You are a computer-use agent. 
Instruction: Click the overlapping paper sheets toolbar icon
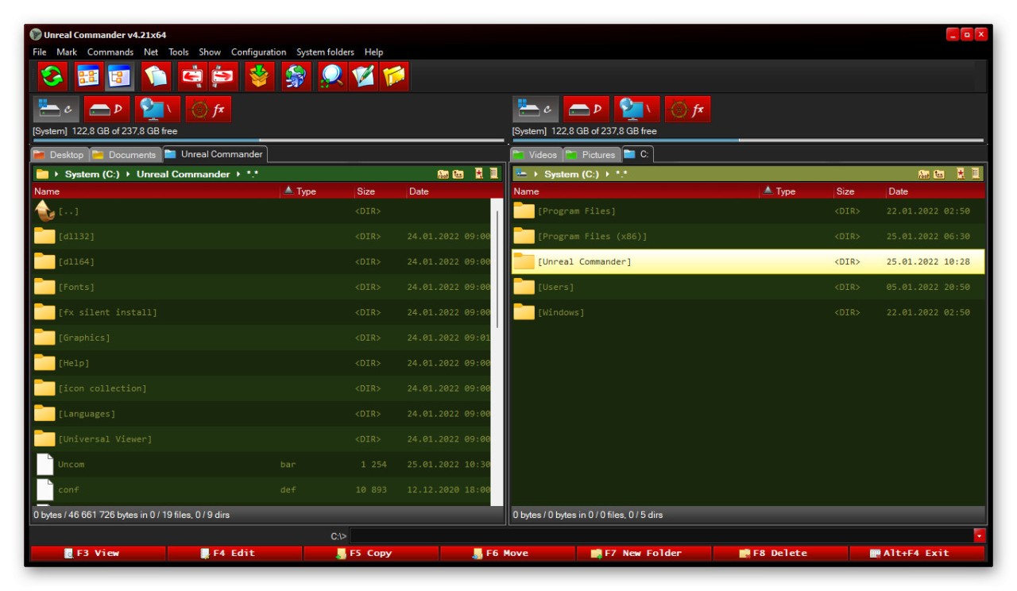point(157,76)
